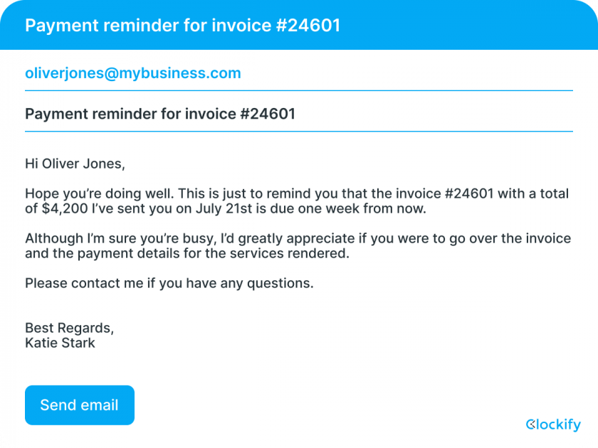The height and width of the screenshot is (448, 598).
Task: Select the title 'Payment reminder for invoice #24601'
Action: 184,26
